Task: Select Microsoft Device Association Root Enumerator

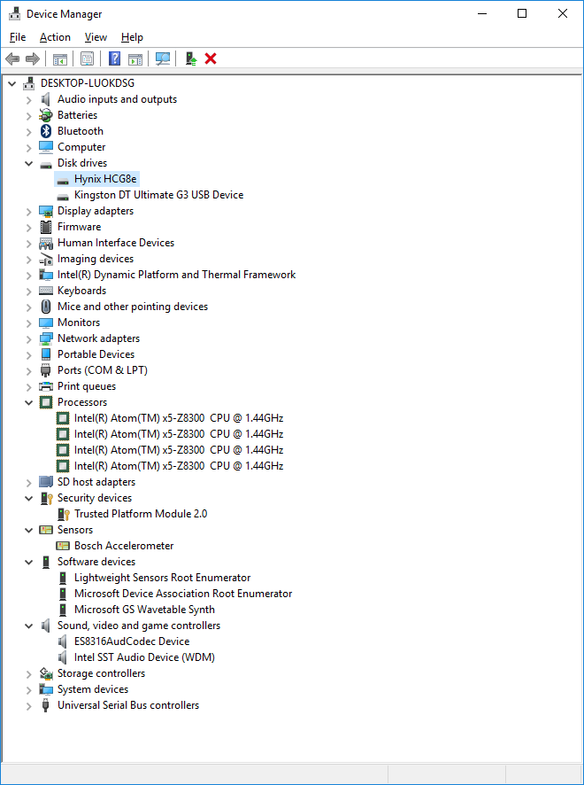Action: [183, 594]
